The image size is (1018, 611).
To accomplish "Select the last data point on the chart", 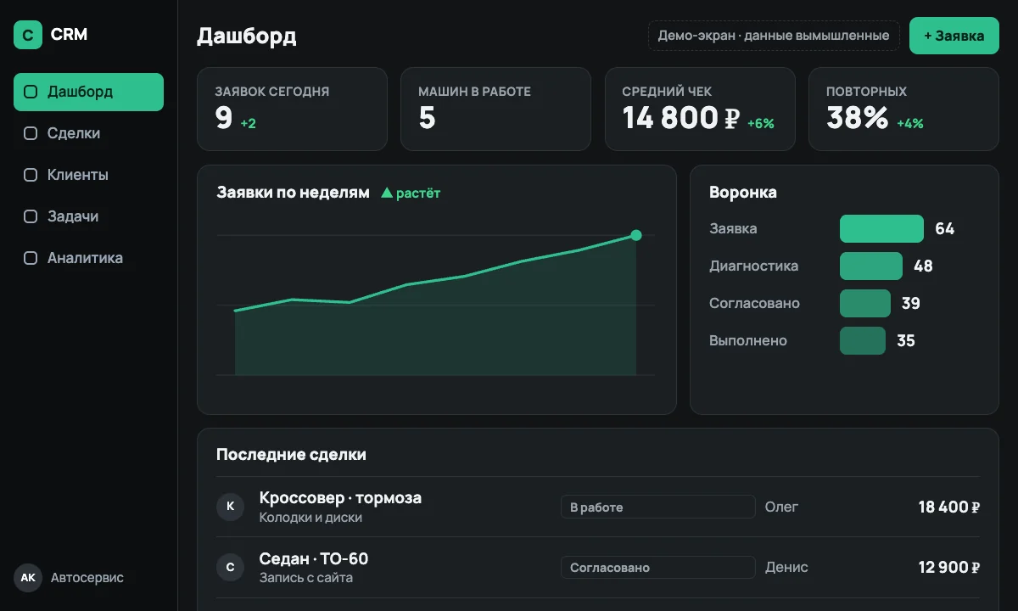I will point(636,235).
